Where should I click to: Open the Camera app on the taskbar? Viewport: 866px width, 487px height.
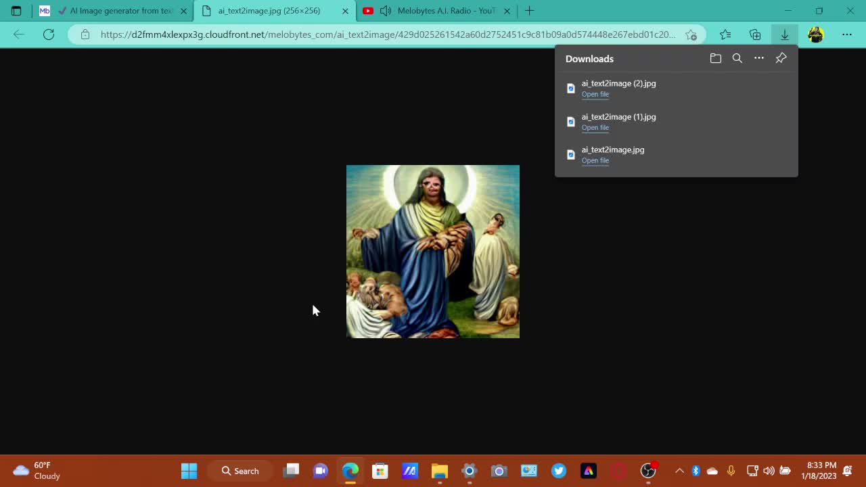(499, 471)
